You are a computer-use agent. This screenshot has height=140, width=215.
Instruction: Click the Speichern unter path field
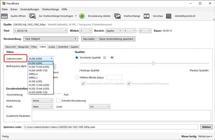pyautogui.click(x=111, y=127)
